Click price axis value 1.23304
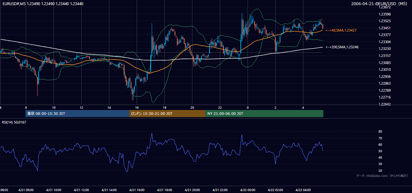Image resolution: width=412 pixels, height=193 pixels. click(384, 42)
